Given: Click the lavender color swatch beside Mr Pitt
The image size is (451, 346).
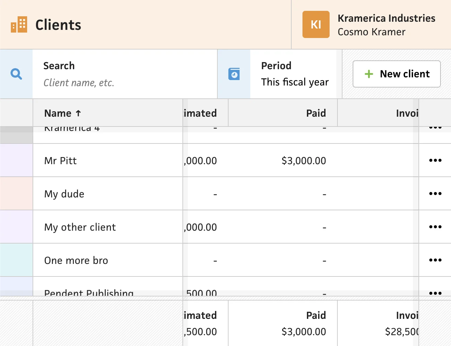Looking at the screenshot, I should [x=16, y=160].
